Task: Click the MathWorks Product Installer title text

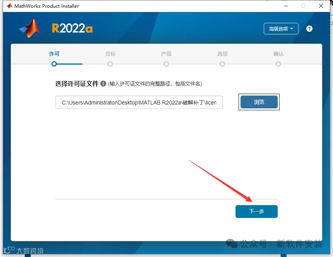Action: point(46,6)
